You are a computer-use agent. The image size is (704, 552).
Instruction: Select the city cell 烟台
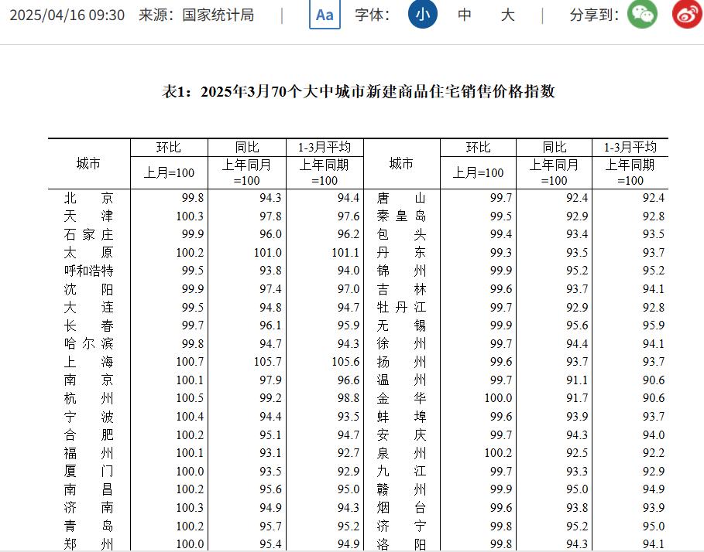401,507
